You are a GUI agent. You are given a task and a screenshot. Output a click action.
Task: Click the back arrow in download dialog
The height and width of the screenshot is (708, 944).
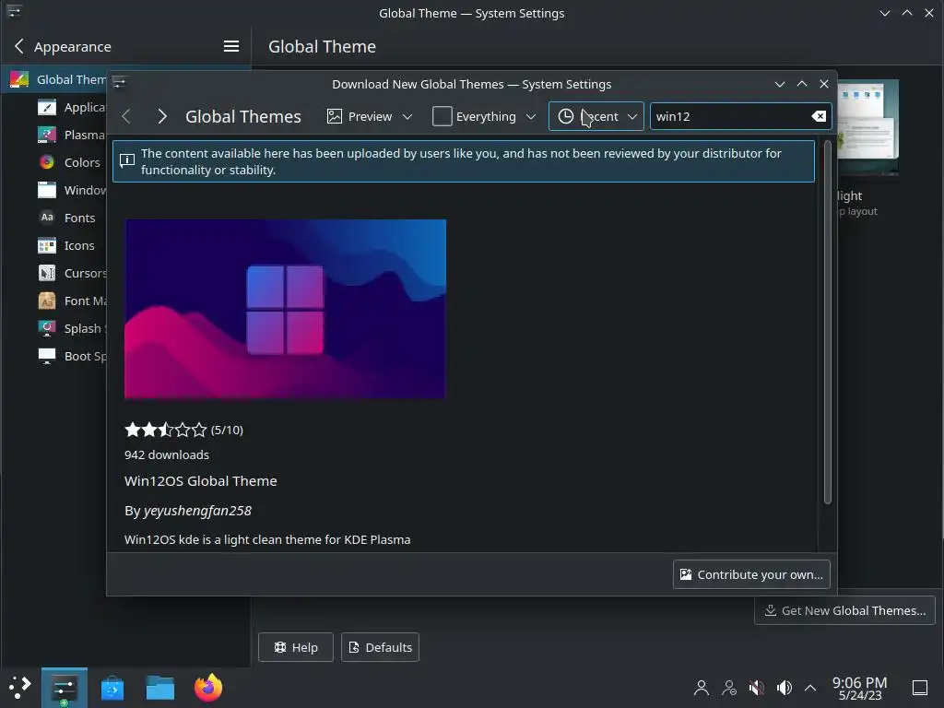click(126, 116)
